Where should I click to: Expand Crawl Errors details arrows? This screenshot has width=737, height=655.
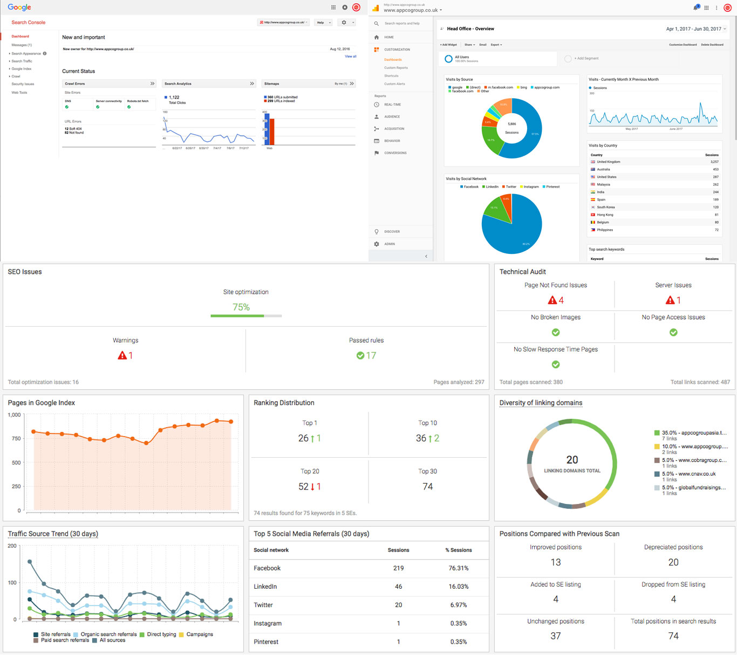point(152,84)
